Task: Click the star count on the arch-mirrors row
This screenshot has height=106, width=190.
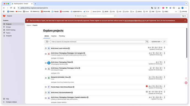Action: 150,47
